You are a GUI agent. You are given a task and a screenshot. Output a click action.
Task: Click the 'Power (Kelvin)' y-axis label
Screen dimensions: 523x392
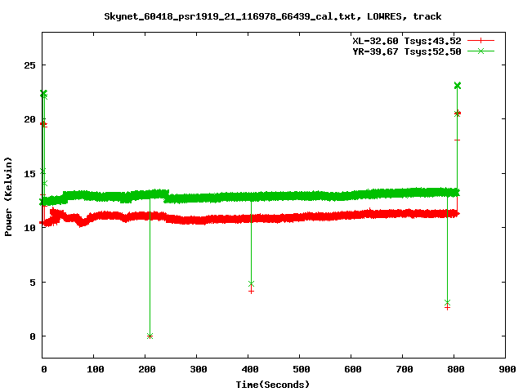(x=8, y=197)
